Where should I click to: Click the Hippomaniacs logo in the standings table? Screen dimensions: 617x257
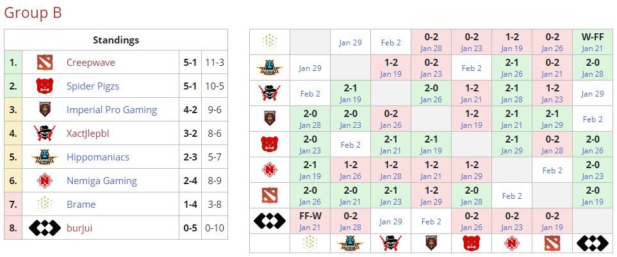tap(44, 157)
